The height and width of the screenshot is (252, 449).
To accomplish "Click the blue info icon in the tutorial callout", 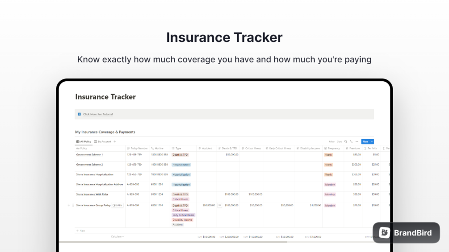I will (x=80, y=114).
